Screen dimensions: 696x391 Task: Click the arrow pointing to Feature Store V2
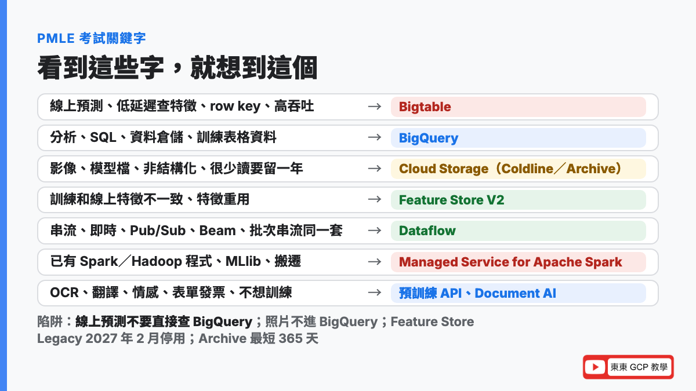375,200
